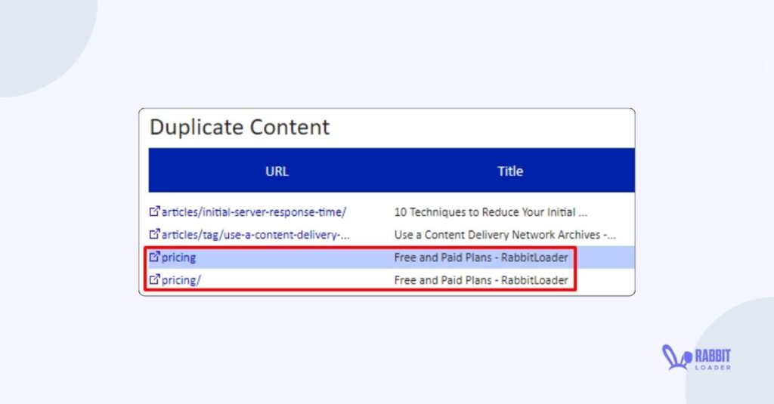Select title 'Use a Content Delivery Network Archives -...'
774x404 pixels.
tap(505, 235)
